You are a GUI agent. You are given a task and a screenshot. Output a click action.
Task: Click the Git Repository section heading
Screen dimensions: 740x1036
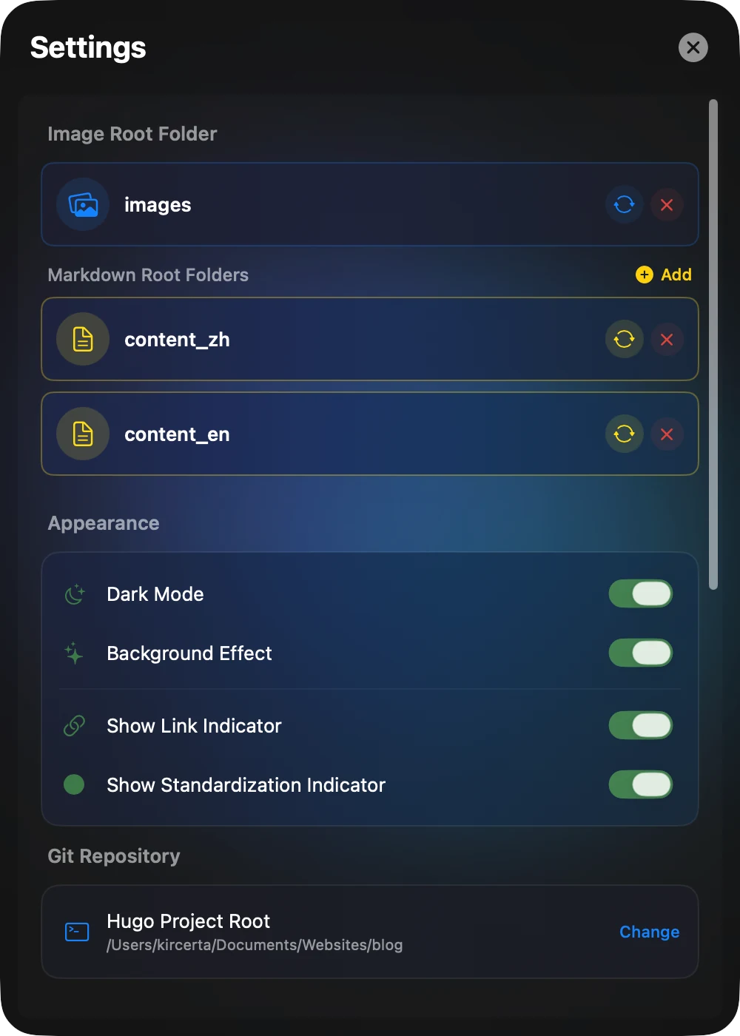114,856
